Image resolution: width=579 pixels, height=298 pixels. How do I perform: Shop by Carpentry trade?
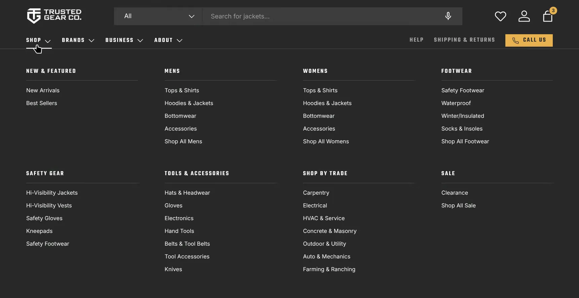pyautogui.click(x=316, y=193)
